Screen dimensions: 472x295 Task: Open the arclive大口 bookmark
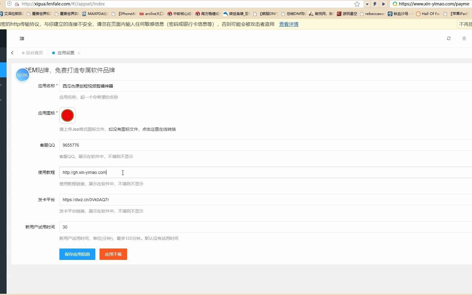click(x=151, y=14)
